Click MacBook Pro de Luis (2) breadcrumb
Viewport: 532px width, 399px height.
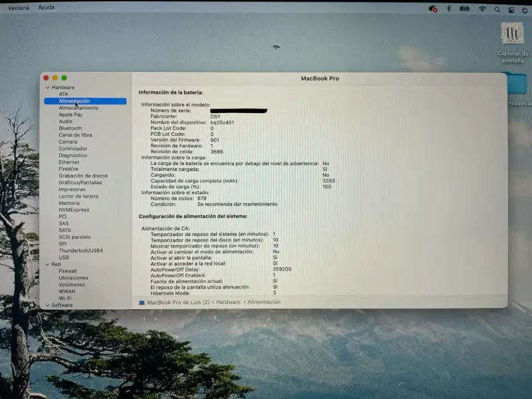pos(178,303)
